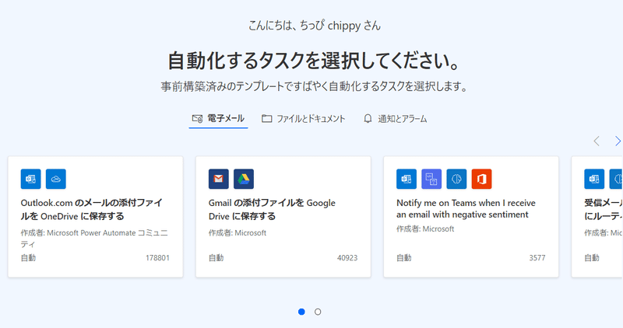The image size is (623, 328).
Task: Open template Notify me on Teams negative sentiment
Action: click(x=471, y=217)
